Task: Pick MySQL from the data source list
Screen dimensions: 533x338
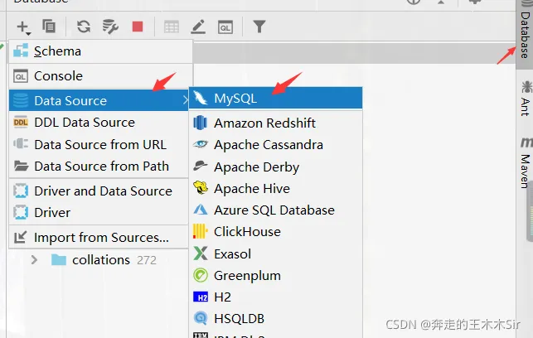Action: [276, 99]
